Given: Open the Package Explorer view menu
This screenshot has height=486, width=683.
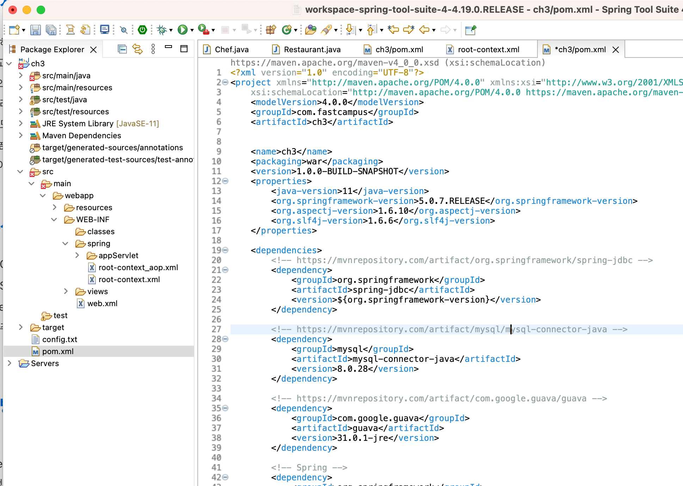Looking at the screenshot, I should (153, 49).
